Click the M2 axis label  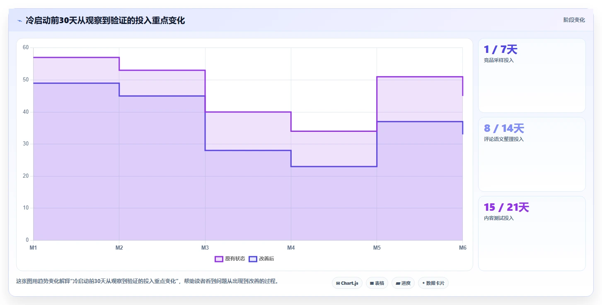pos(119,248)
